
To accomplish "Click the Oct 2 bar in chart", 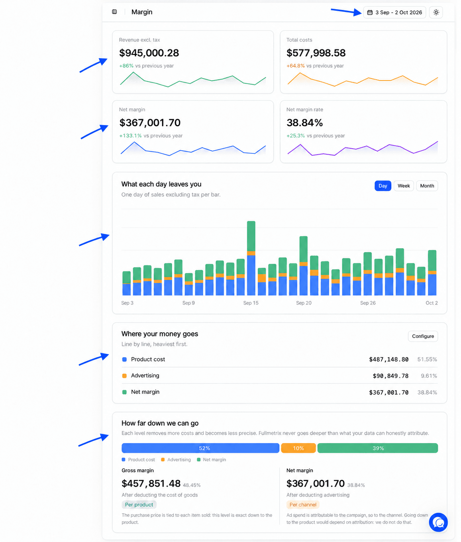I will [432, 273].
